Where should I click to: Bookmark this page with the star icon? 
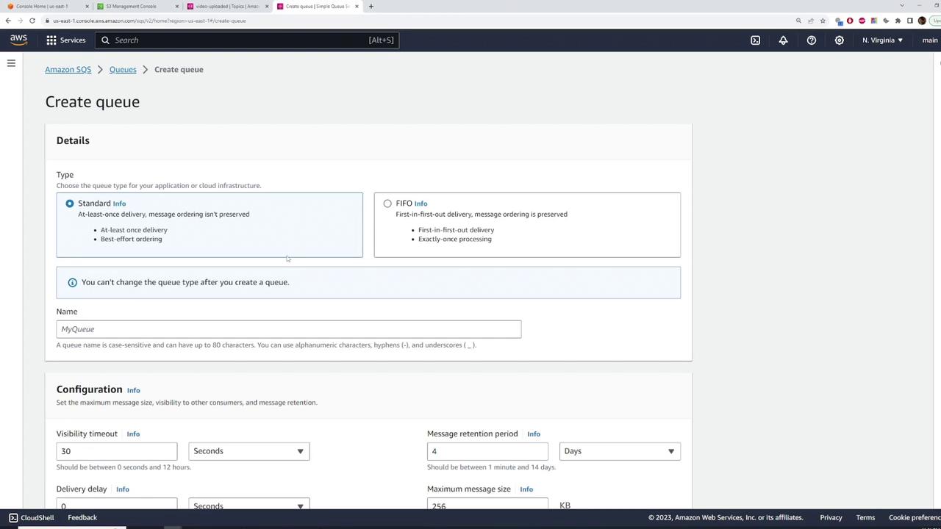point(823,21)
